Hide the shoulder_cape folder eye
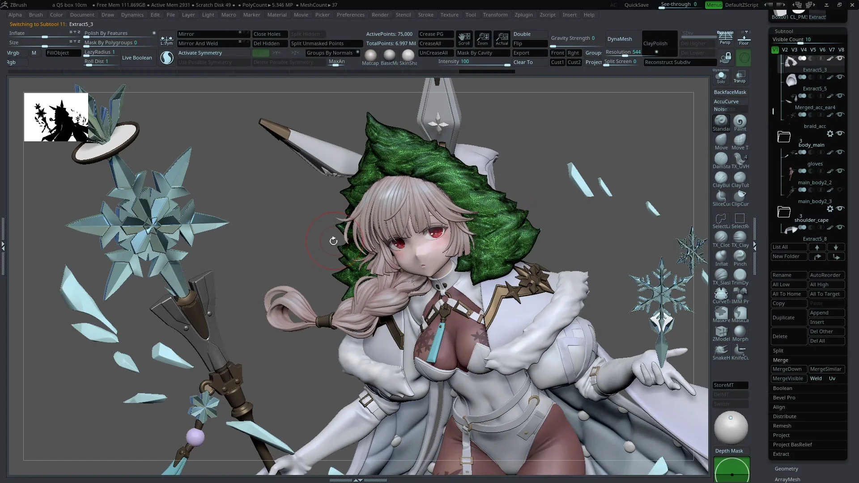 [840, 208]
